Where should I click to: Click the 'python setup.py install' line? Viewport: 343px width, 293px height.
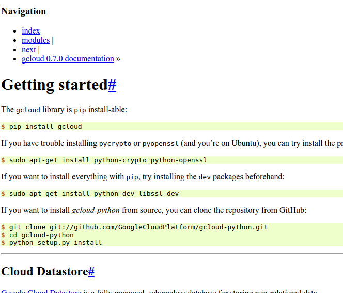tap(55, 242)
